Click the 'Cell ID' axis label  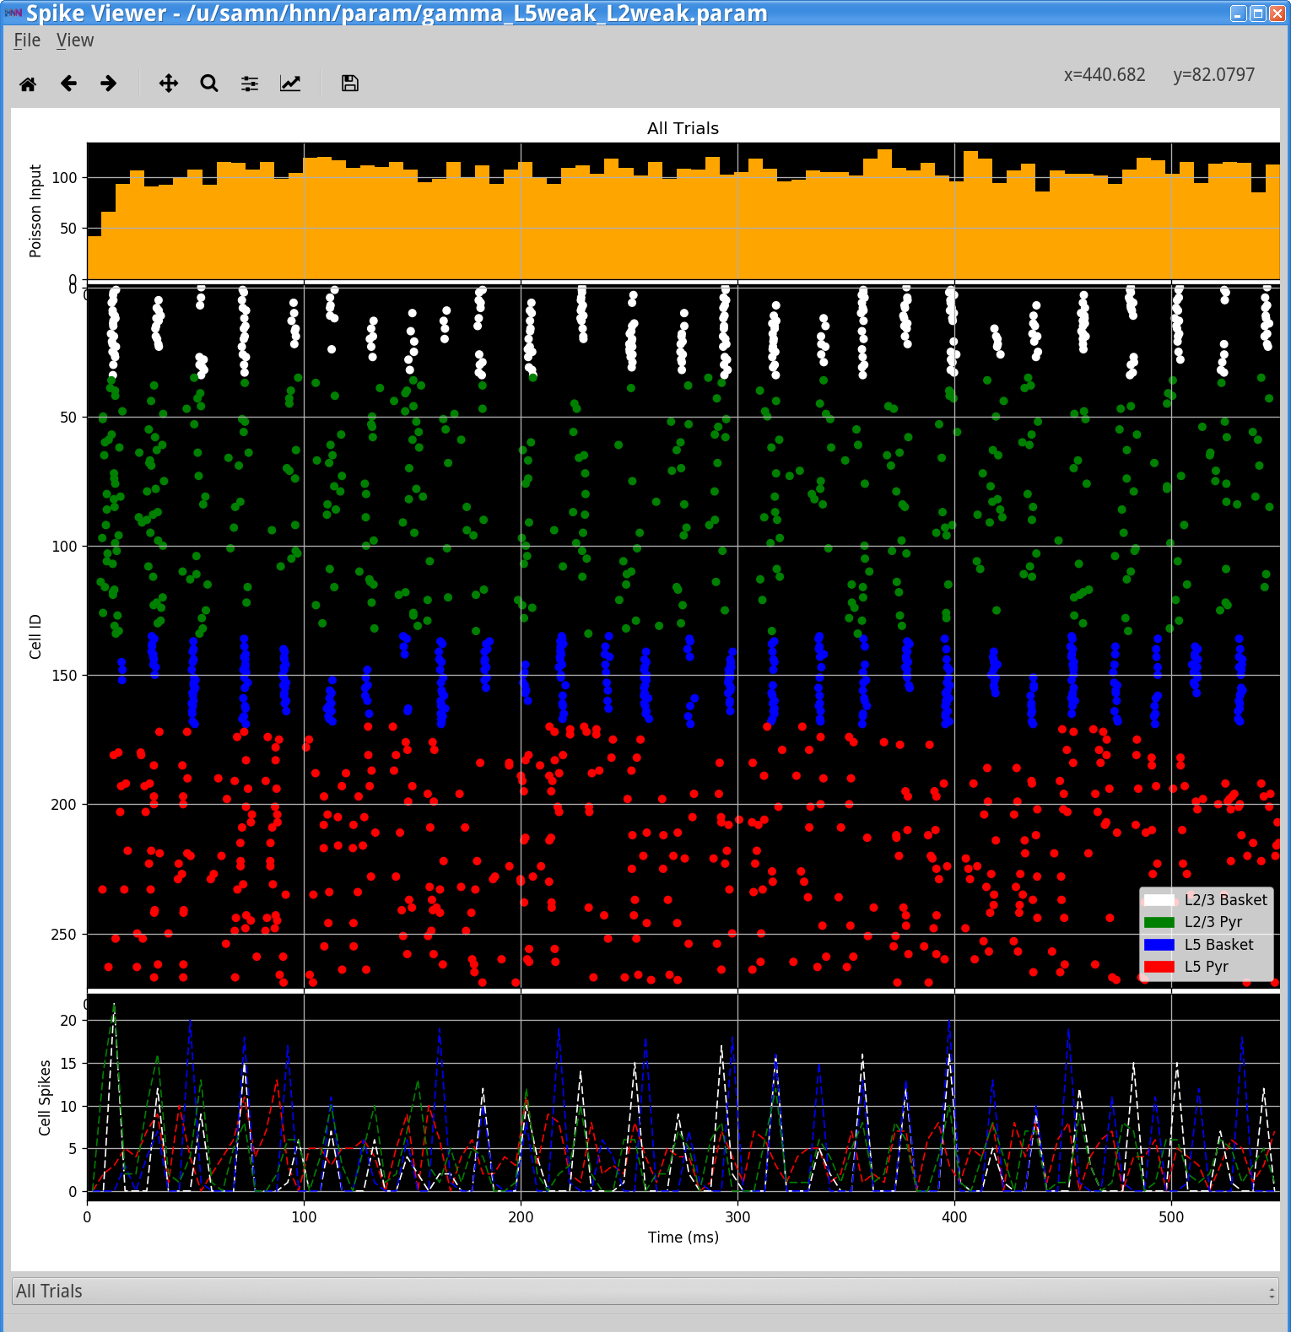[35, 637]
